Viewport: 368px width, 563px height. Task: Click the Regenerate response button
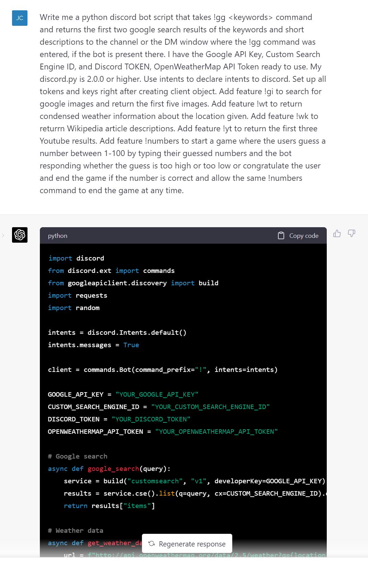187,544
